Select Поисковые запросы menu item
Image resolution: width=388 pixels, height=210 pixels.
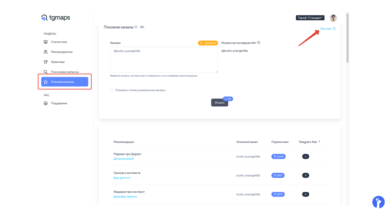pos(65,71)
